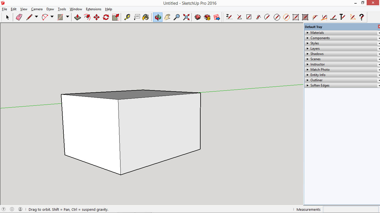Select the Rotate tool
Viewport: 380px width, 213px height.
106,17
